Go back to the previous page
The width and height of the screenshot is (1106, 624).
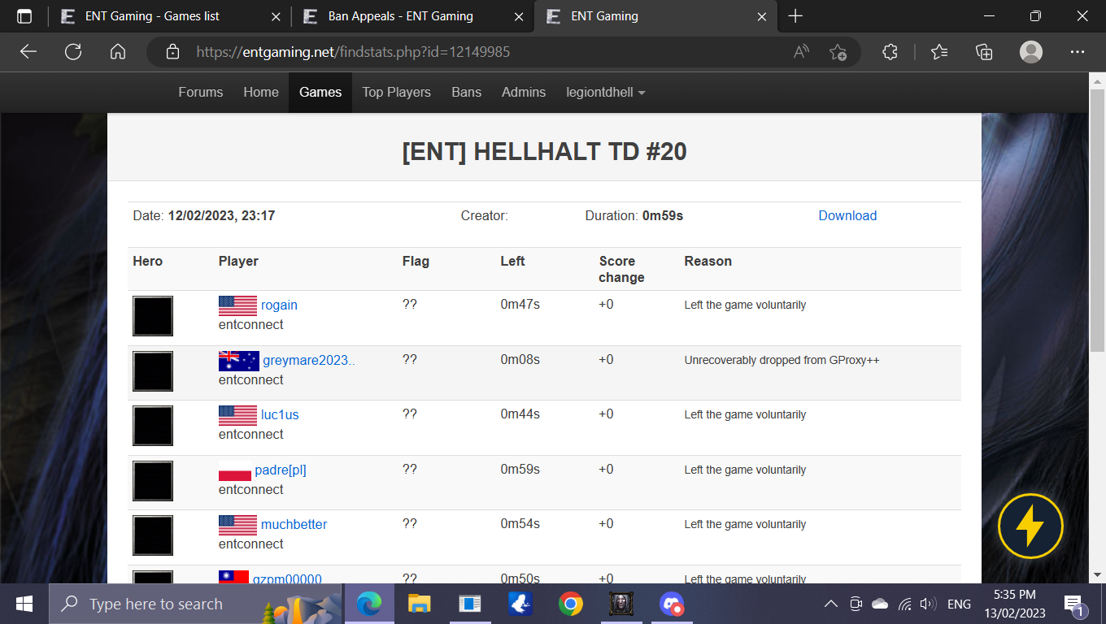(28, 52)
